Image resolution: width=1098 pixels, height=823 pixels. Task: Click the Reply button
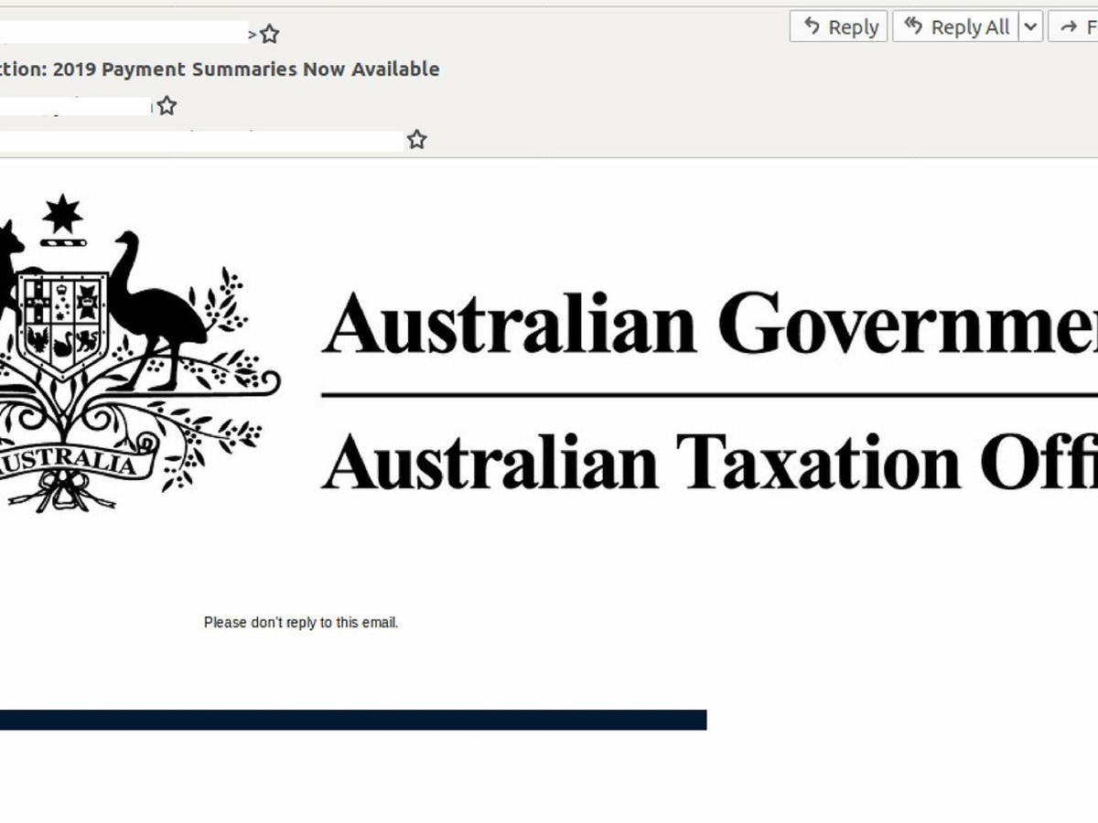tap(839, 27)
